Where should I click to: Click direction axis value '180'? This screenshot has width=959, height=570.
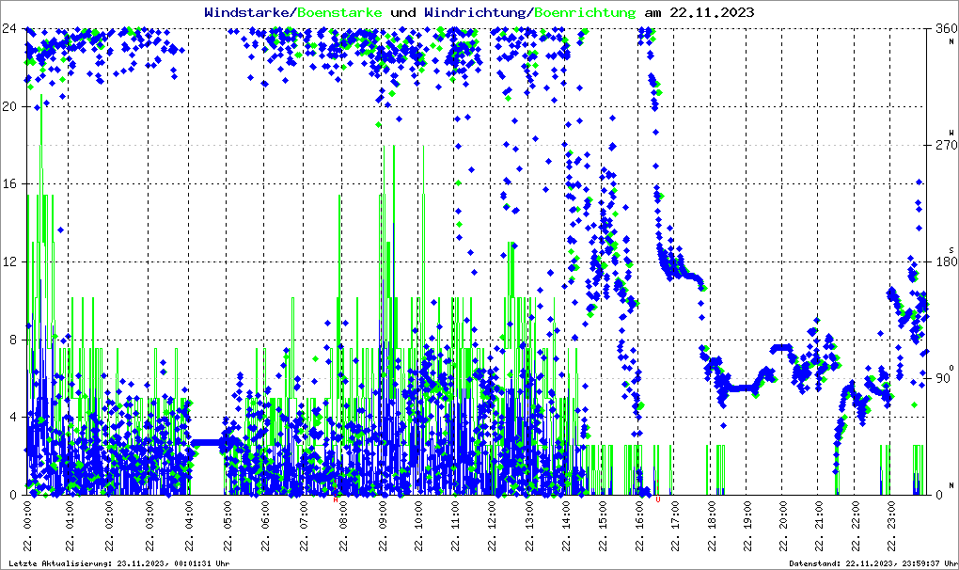pos(947,261)
